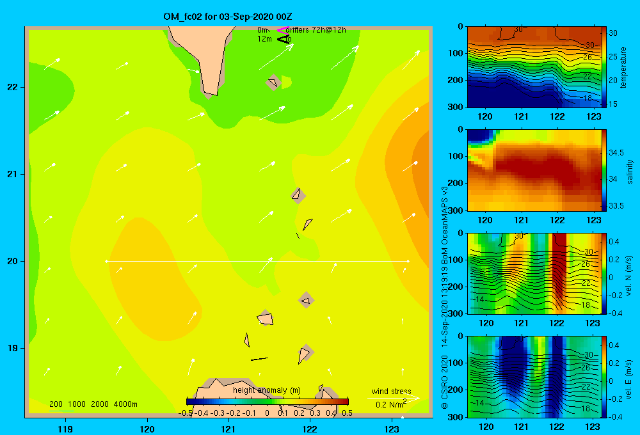Click the '200' depth contour legend entry
The height and width of the screenshot is (435, 640).
(x=56, y=404)
